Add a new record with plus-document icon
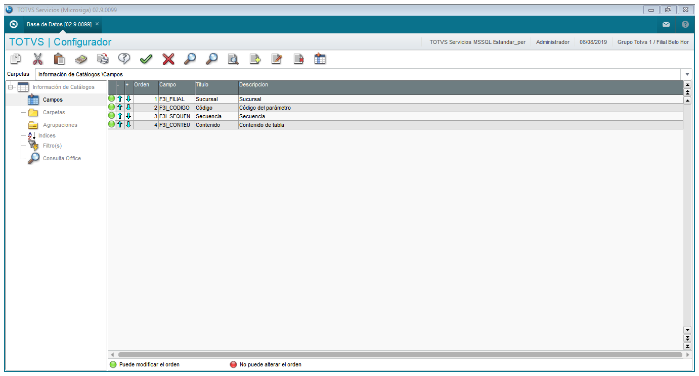The height and width of the screenshot is (376, 699). click(255, 59)
